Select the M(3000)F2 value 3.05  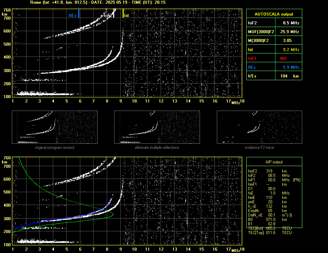point(287,41)
